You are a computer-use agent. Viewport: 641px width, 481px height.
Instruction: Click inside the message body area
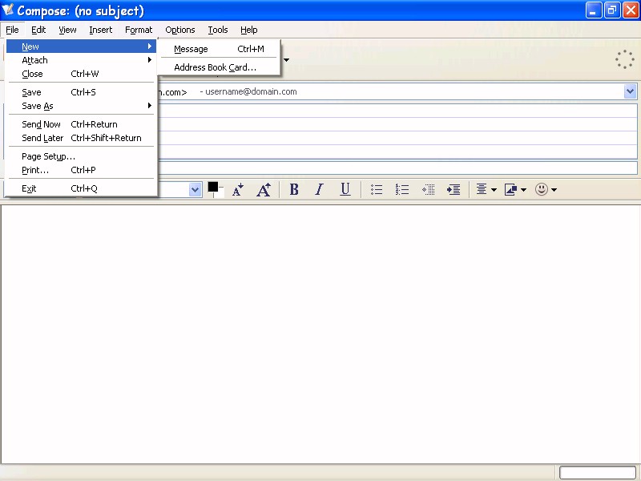tap(320, 333)
